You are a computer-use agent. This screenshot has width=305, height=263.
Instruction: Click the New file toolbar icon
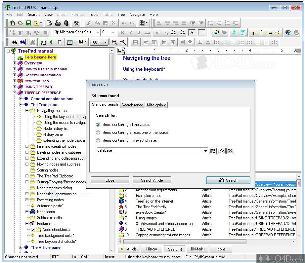12,23
